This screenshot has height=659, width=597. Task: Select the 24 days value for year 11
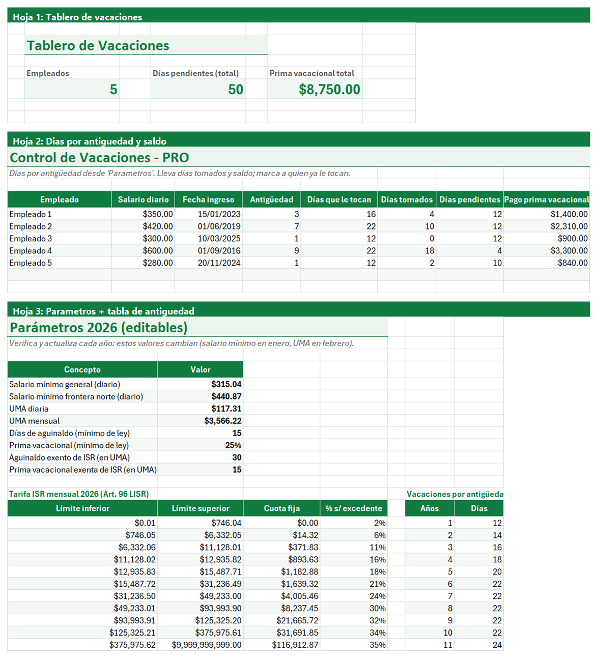pyautogui.click(x=479, y=645)
